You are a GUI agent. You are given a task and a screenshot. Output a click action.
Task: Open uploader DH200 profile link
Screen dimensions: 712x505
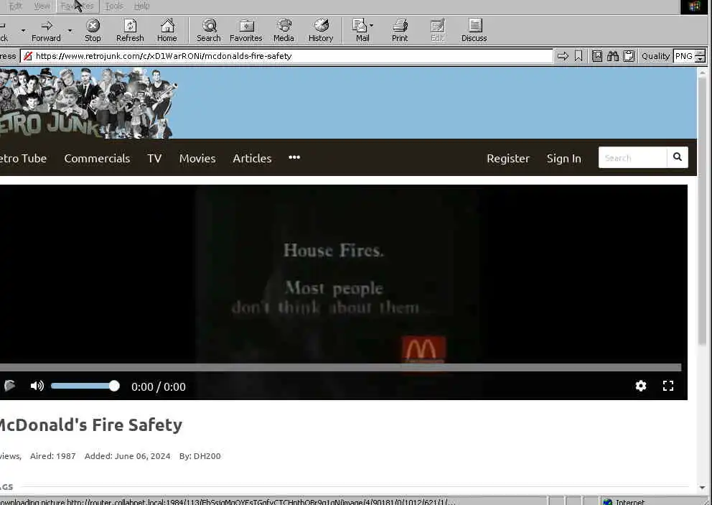(207, 456)
